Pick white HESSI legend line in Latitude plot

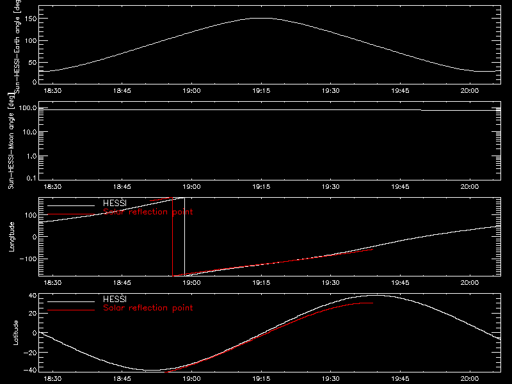tap(71, 301)
